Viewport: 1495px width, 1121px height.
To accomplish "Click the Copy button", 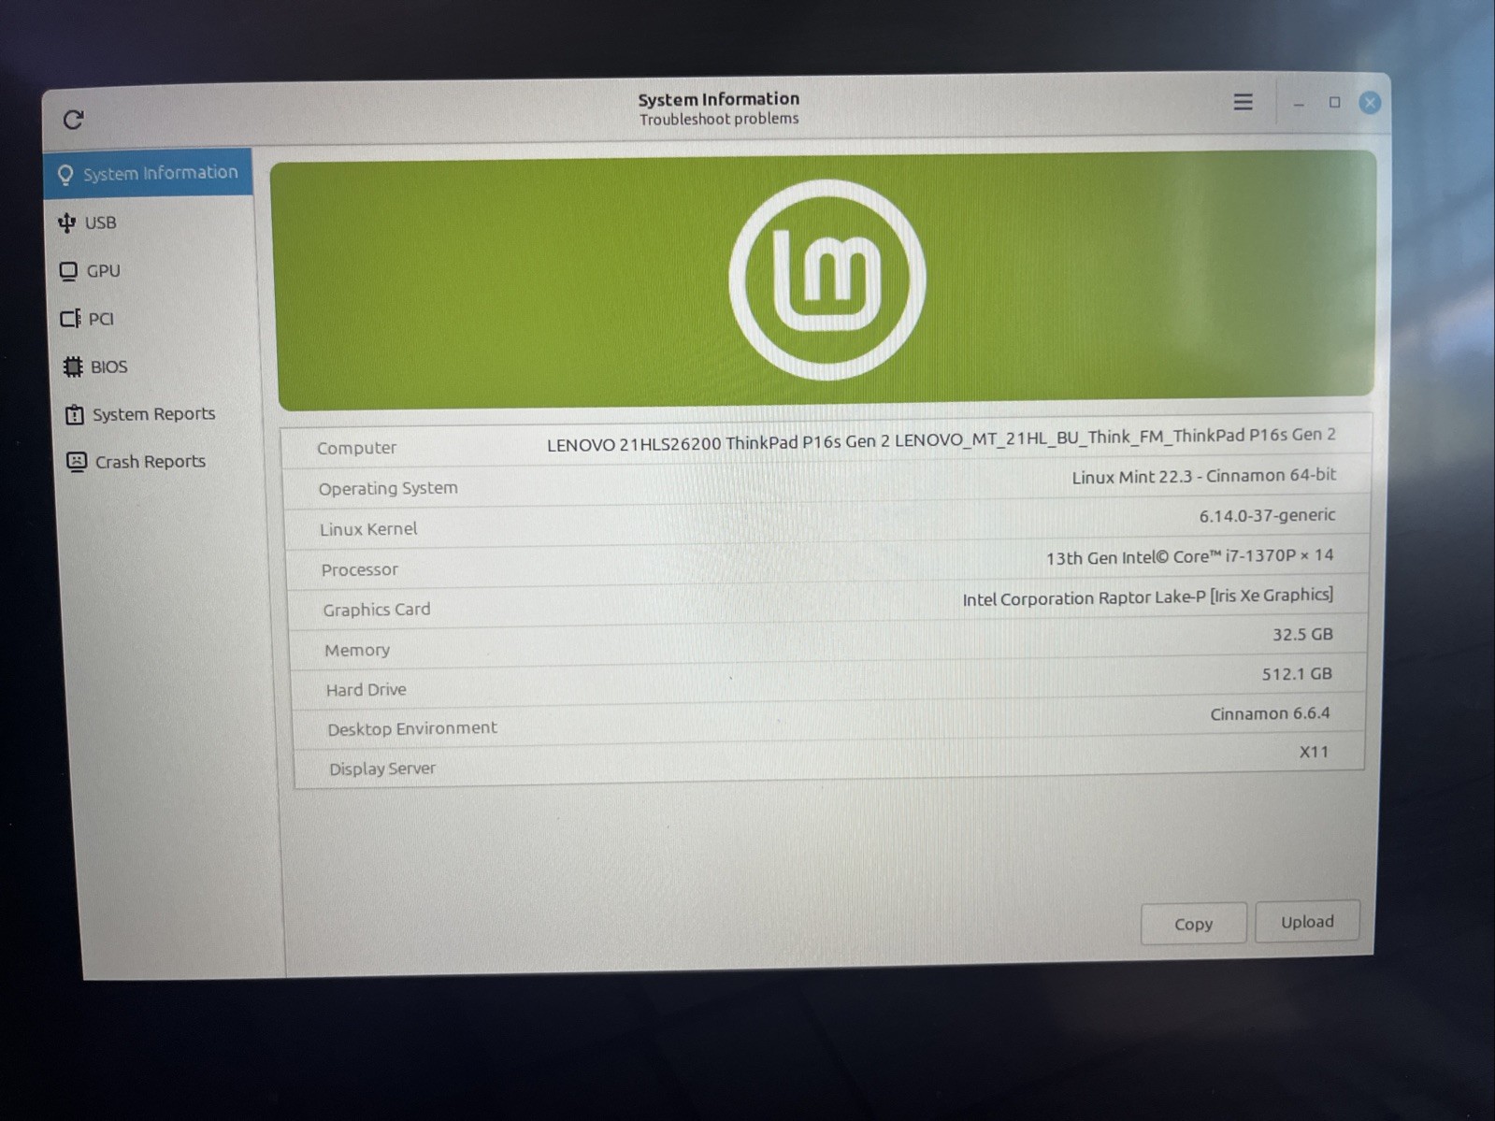I will (1194, 924).
